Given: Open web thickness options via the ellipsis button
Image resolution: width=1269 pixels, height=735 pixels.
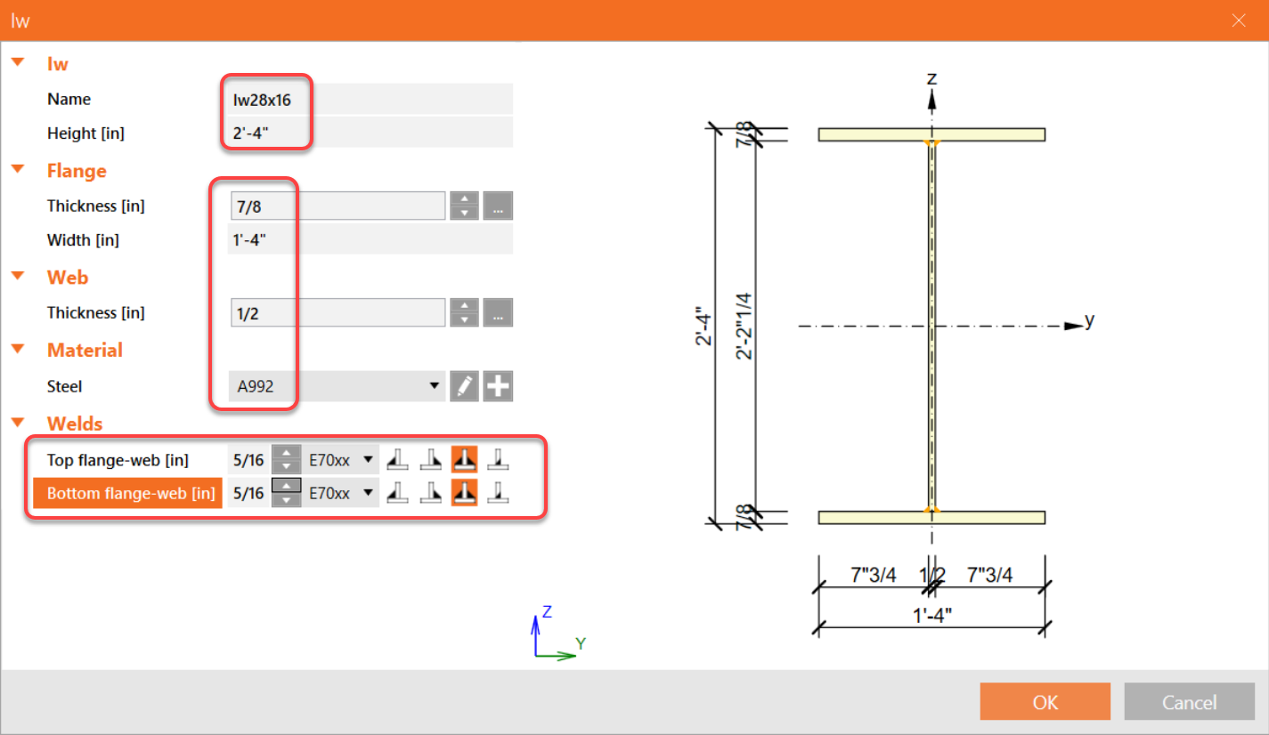Looking at the screenshot, I should pos(498,311).
